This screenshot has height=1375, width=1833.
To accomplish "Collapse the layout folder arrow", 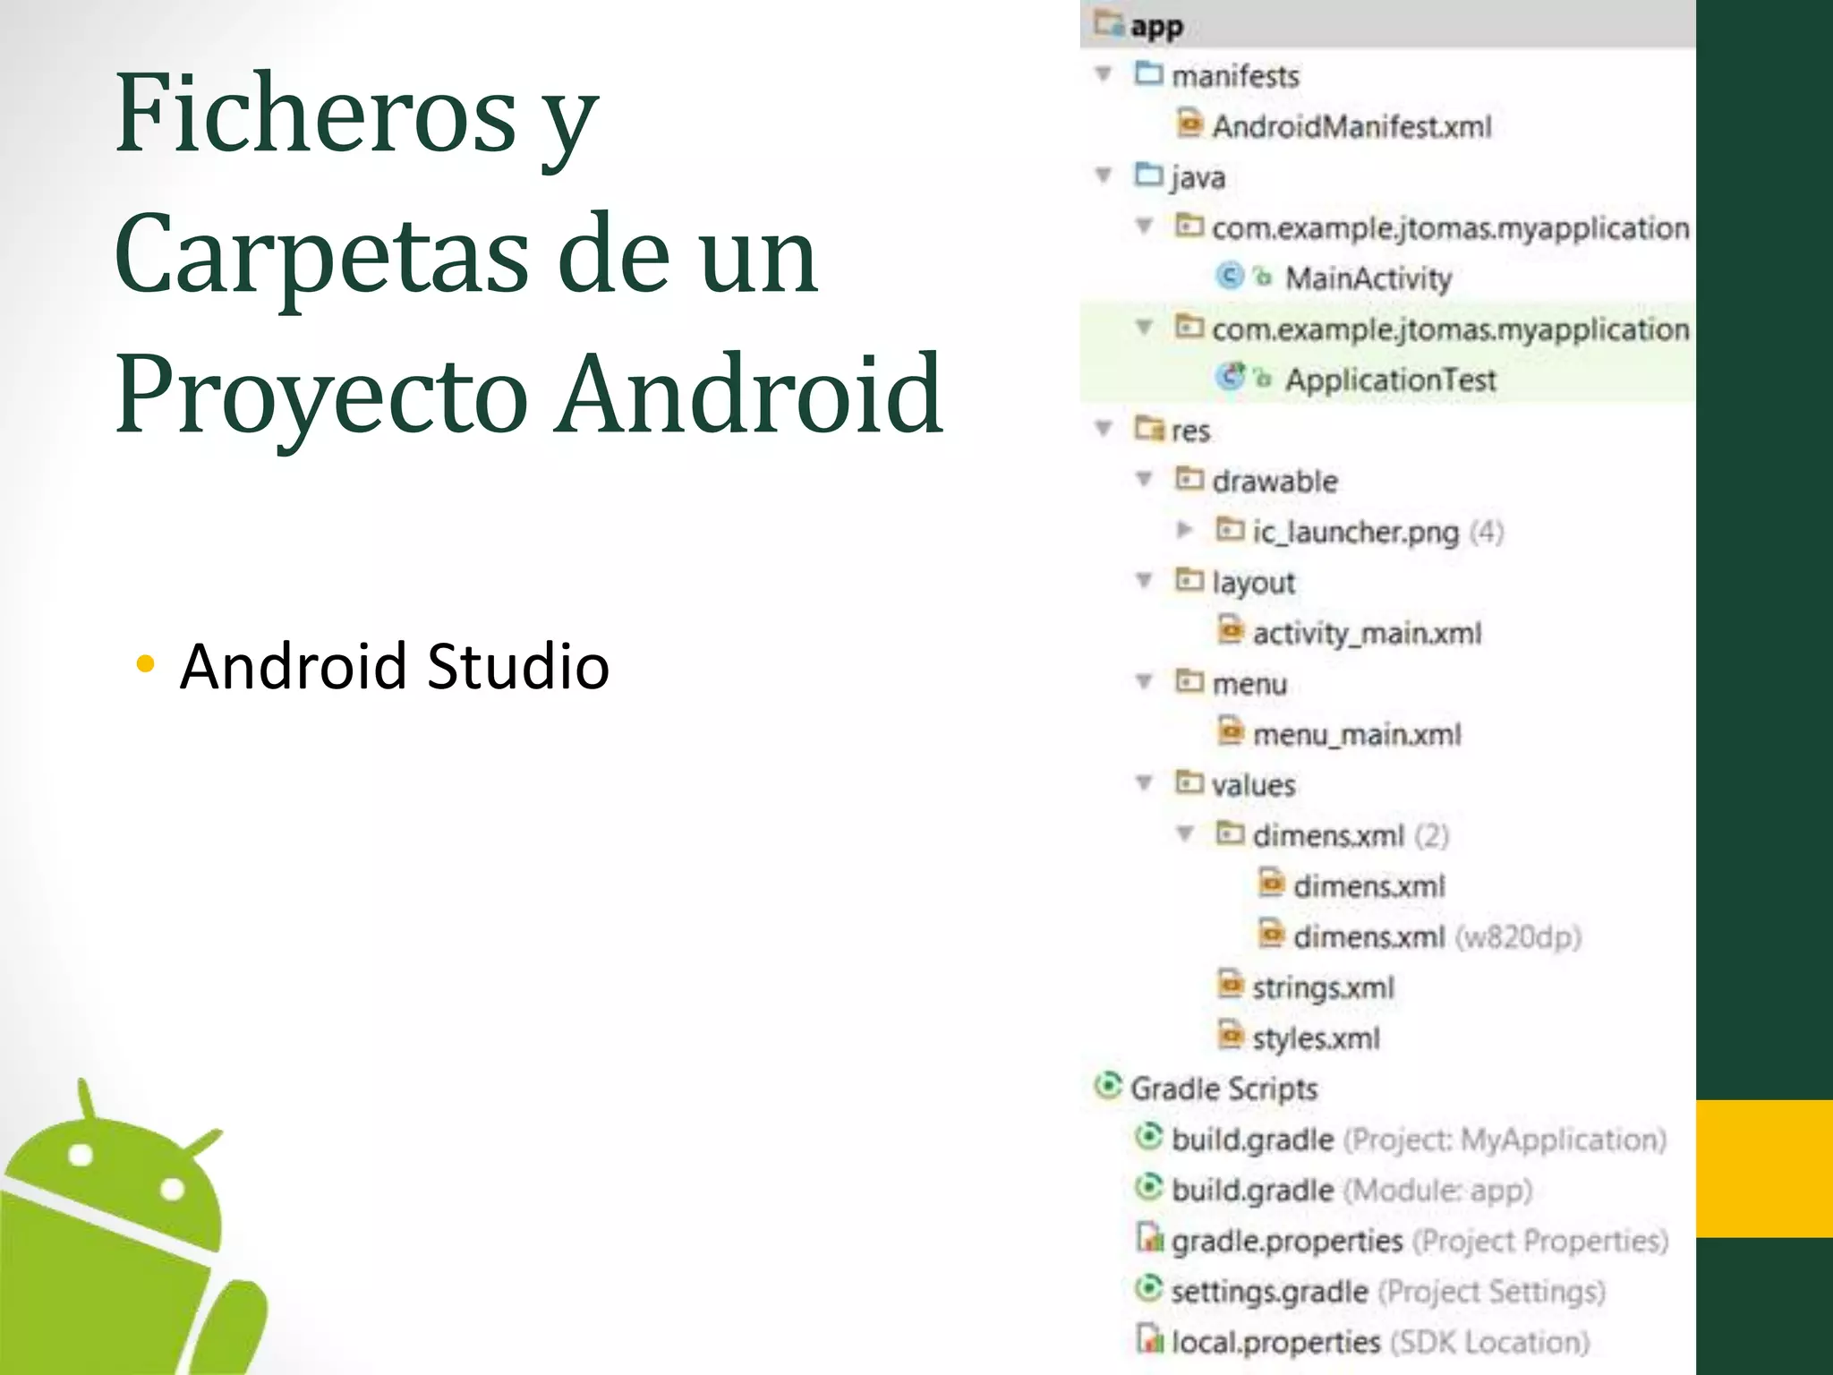I will click(x=1144, y=581).
